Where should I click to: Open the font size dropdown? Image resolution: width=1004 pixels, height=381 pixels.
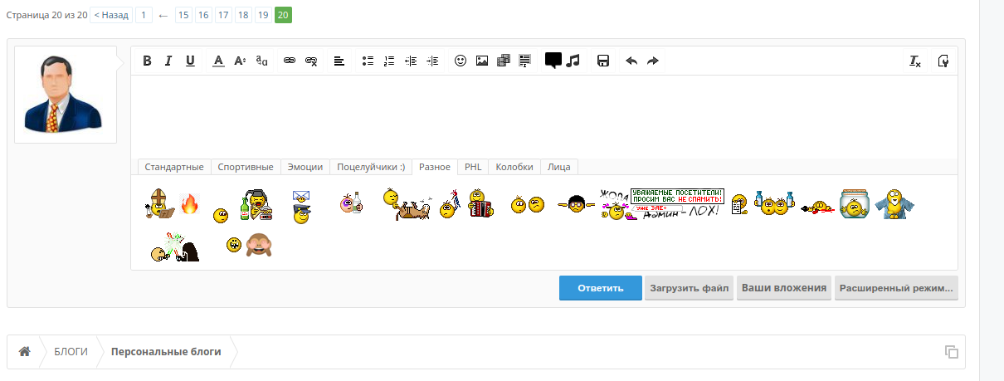pyautogui.click(x=240, y=61)
